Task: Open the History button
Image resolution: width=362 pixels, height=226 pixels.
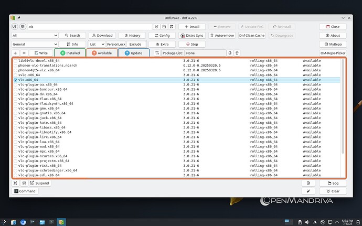Action: [132, 36]
